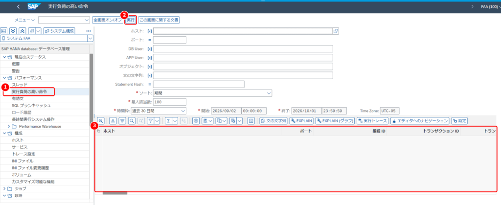Expand all tree nodes with the double-down arrow icon

[x=13, y=31]
